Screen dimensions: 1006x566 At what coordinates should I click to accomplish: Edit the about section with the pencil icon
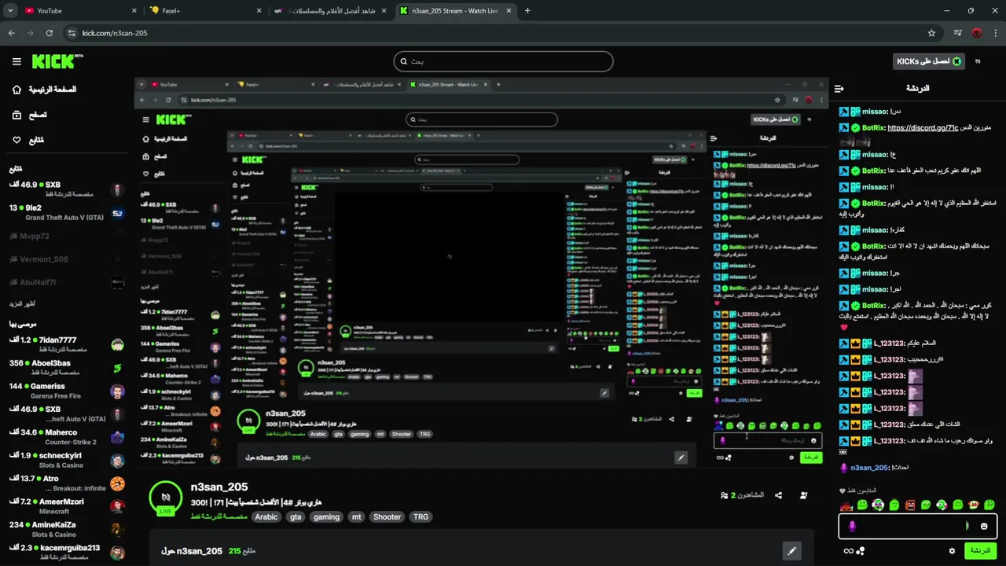[x=791, y=551]
